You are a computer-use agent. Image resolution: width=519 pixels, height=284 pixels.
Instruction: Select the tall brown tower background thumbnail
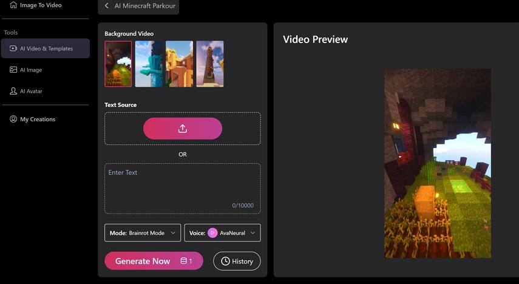210,64
